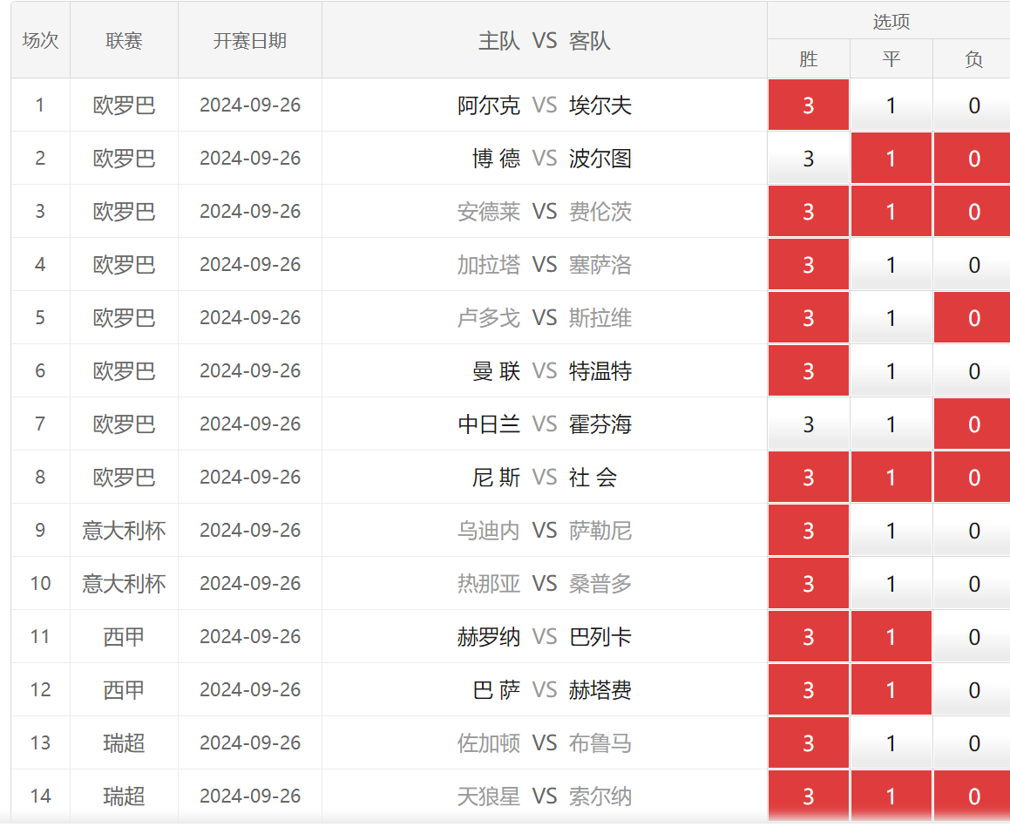This screenshot has width=1010, height=827.
Task: Deselect win option 3 for 赫罗纳 VS 巴列卡
Action: (809, 636)
